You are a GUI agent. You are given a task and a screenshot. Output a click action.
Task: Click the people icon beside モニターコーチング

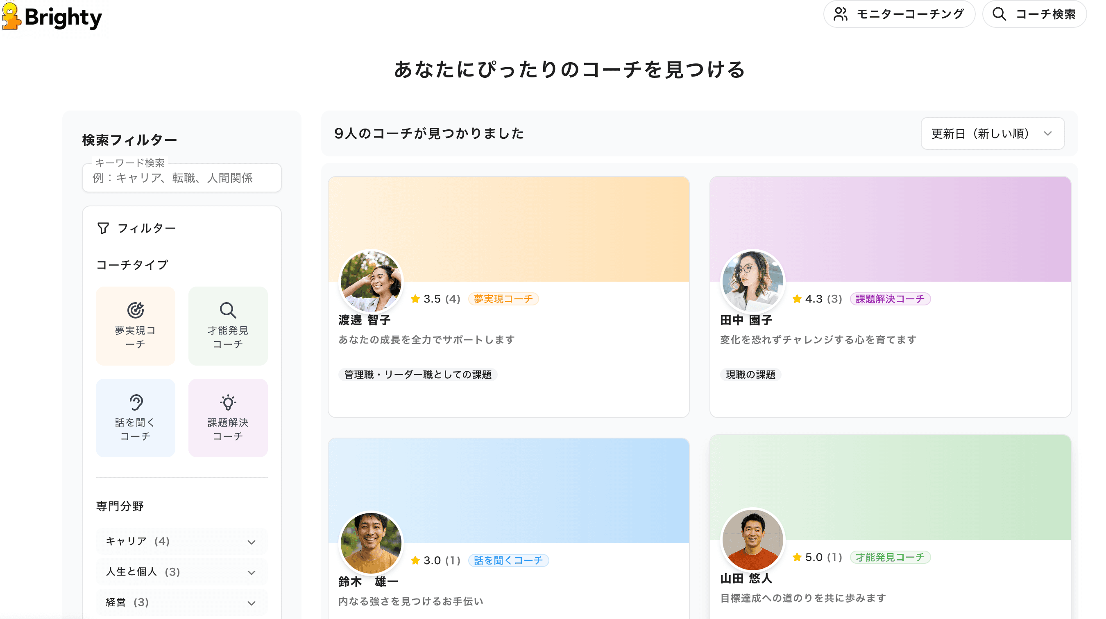(840, 14)
